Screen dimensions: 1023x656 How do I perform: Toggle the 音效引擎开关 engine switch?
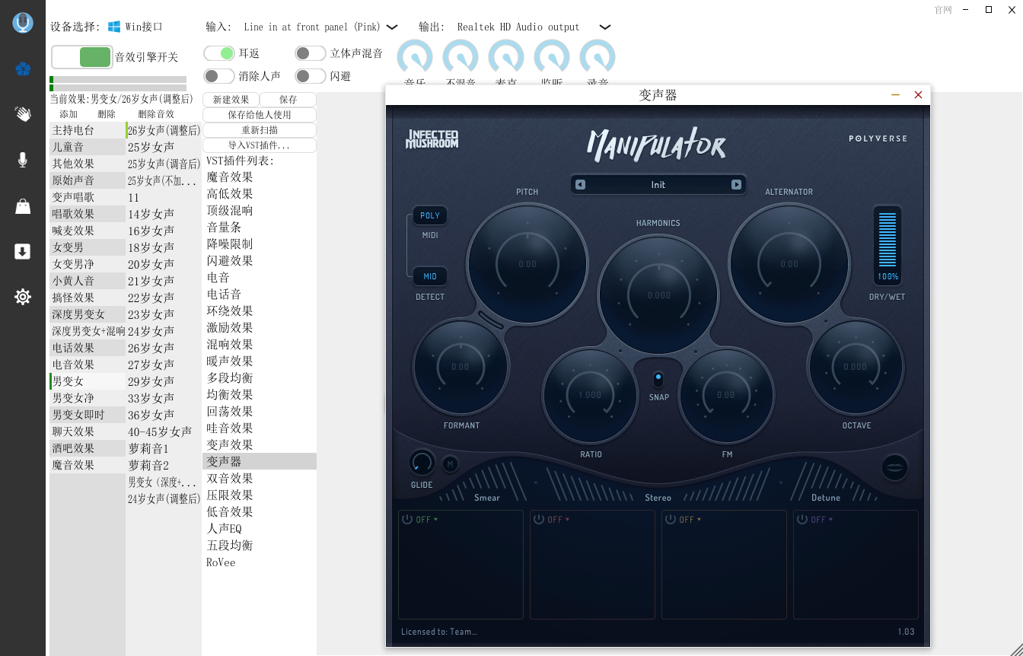[82, 57]
